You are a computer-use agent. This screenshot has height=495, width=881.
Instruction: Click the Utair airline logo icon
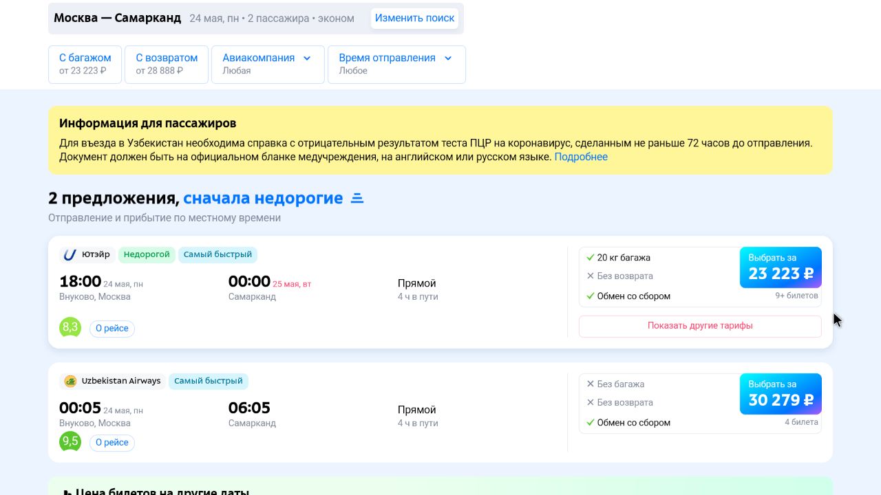(70, 255)
